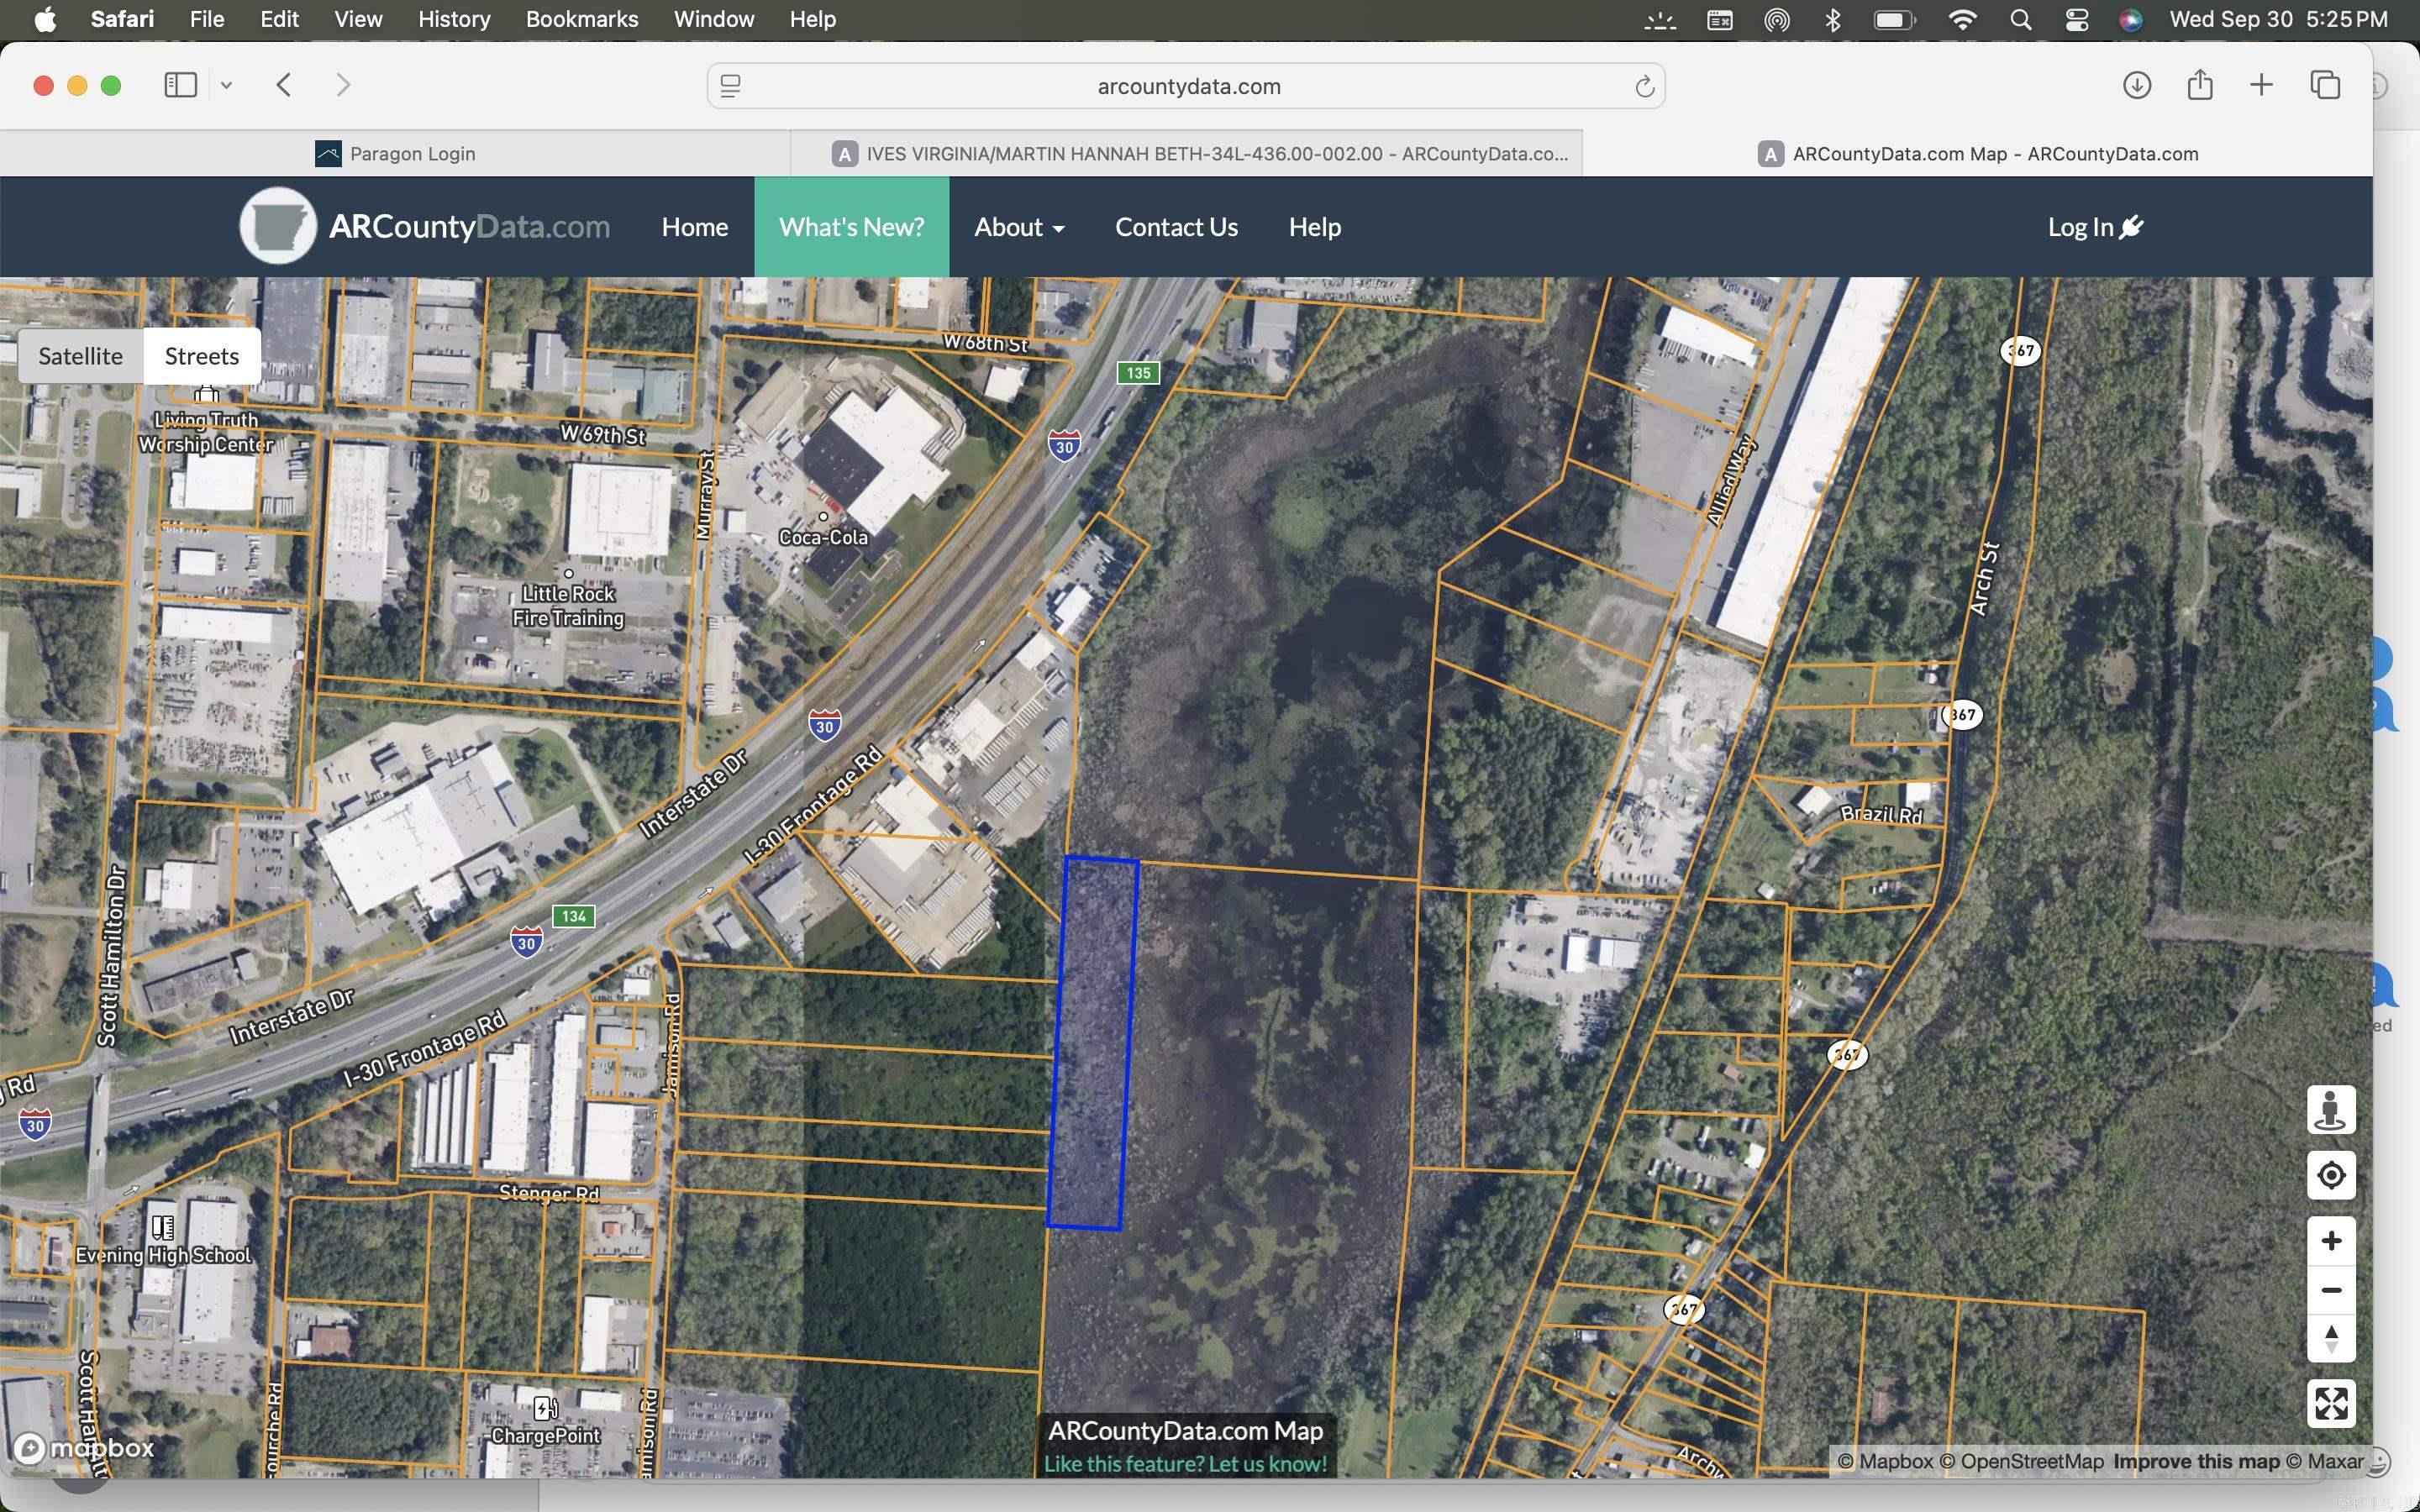Image resolution: width=2420 pixels, height=1512 pixels.
Task: Open the sidebar options chevron
Action: pos(226,85)
